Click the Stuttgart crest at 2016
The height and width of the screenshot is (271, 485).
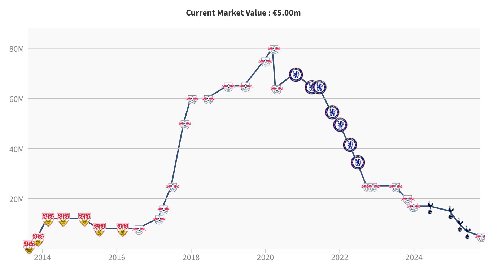point(123,229)
